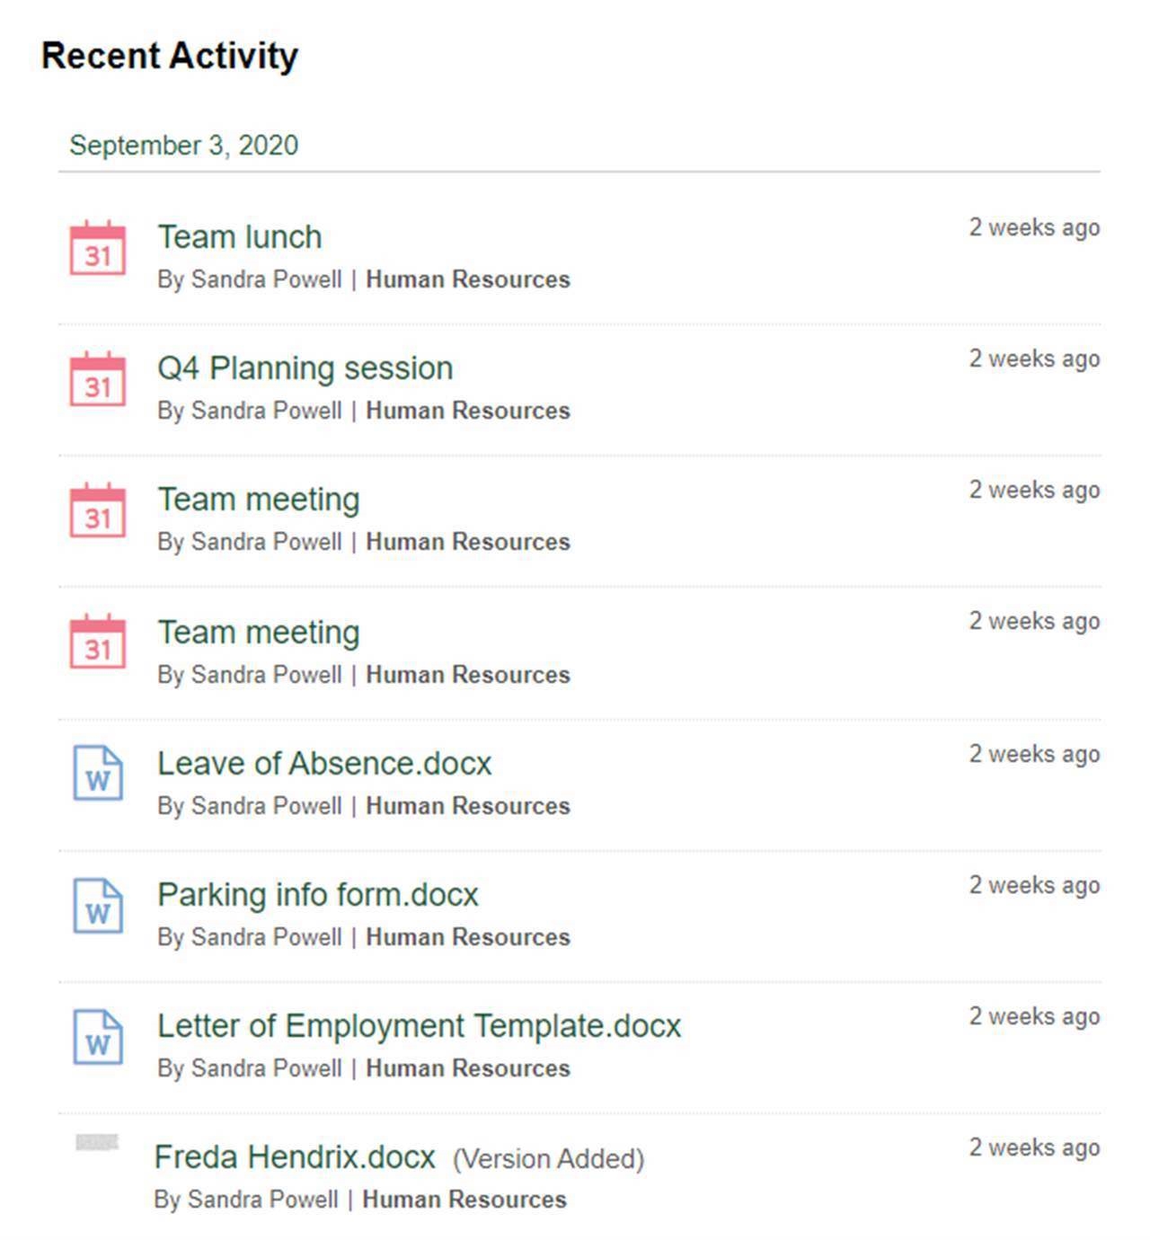Click the '2 weeks ago' timestamp for Q4 Planning session

click(x=1034, y=359)
